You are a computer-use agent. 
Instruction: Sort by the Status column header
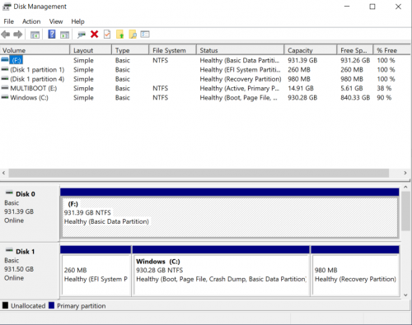point(241,50)
